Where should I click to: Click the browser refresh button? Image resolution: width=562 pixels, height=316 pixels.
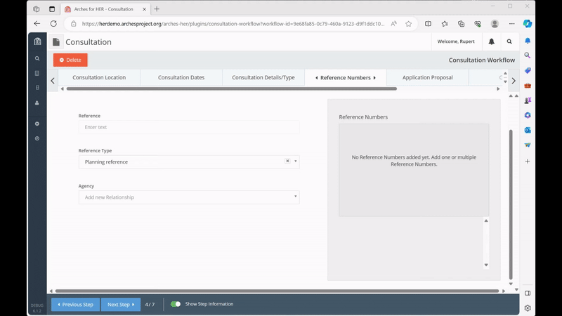(x=53, y=23)
